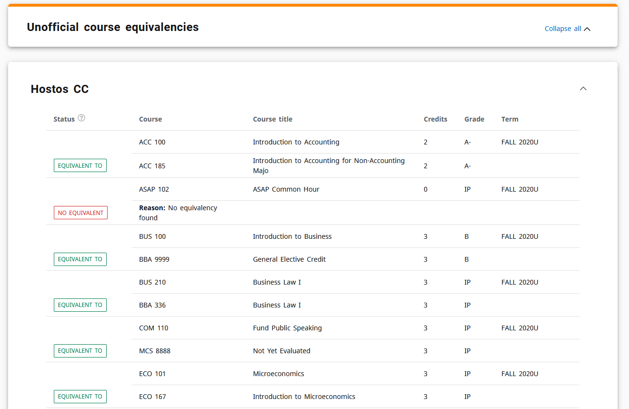Viewport: 629px width, 409px height.
Task: Click the Credits column header
Action: [x=435, y=119]
